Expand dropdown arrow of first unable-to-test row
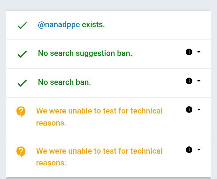 pos(199,110)
